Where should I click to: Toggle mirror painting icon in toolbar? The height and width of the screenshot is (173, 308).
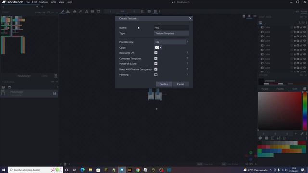(x=143, y=12)
